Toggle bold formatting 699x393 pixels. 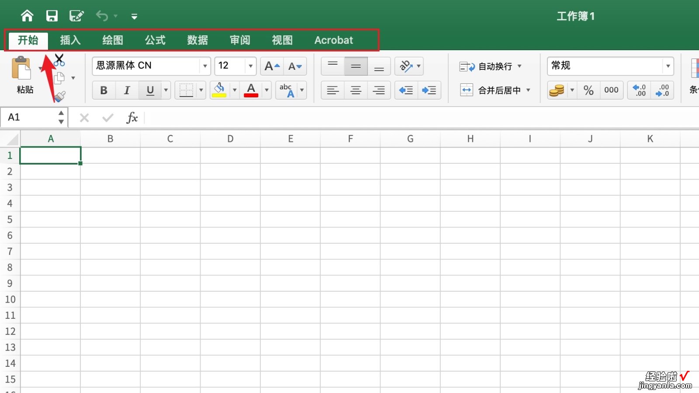pos(104,90)
